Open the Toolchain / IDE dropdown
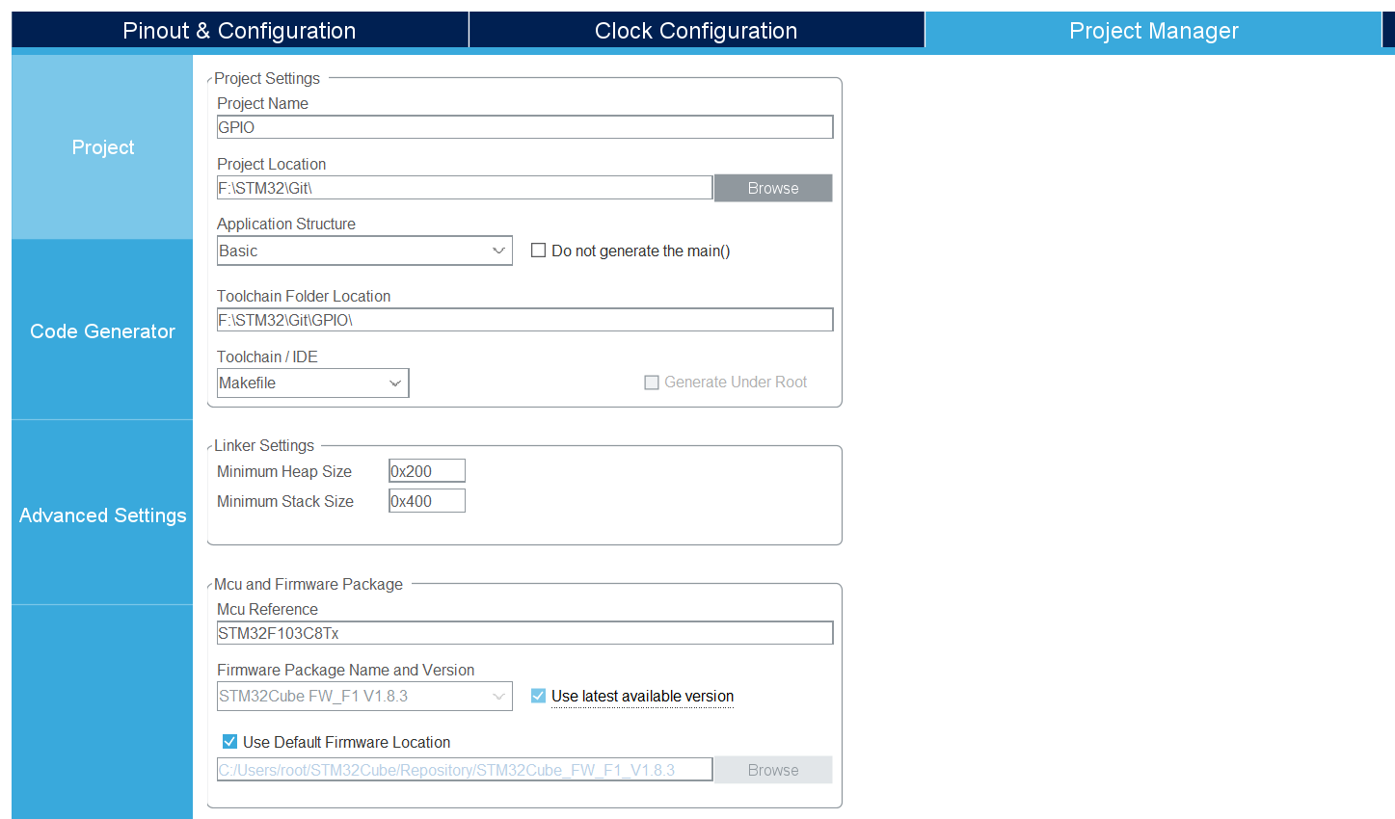Screen dimensions: 1395x819 312,383
